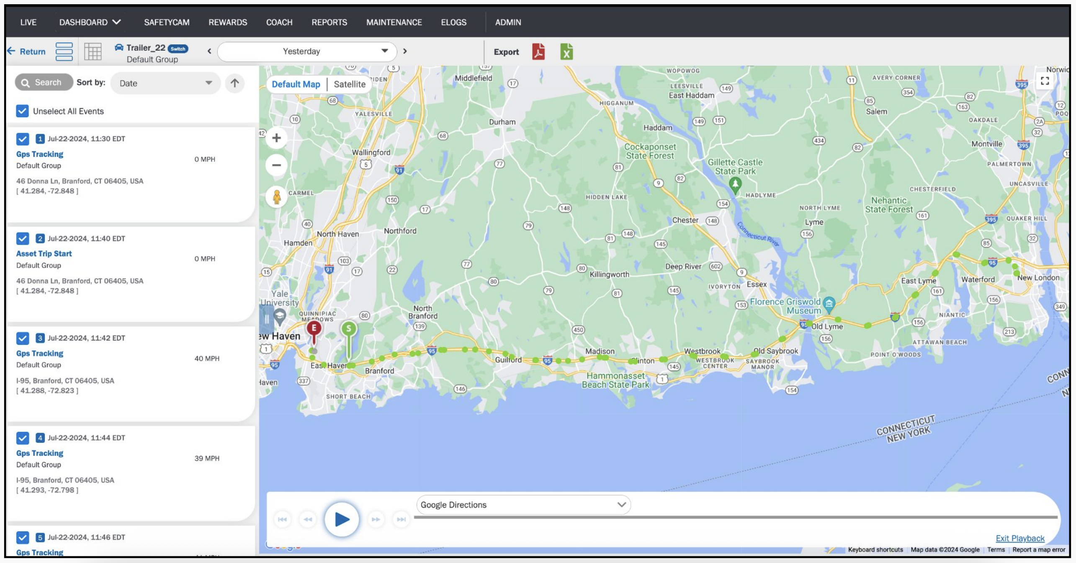This screenshot has width=1076, height=563.
Task: Switch to list view icon
Action: click(x=64, y=52)
